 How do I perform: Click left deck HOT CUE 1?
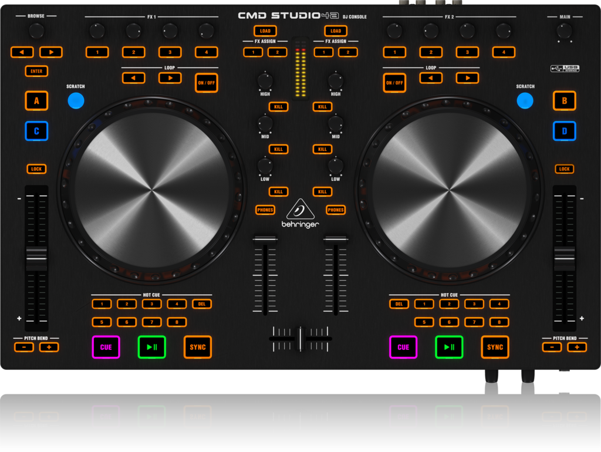click(102, 304)
